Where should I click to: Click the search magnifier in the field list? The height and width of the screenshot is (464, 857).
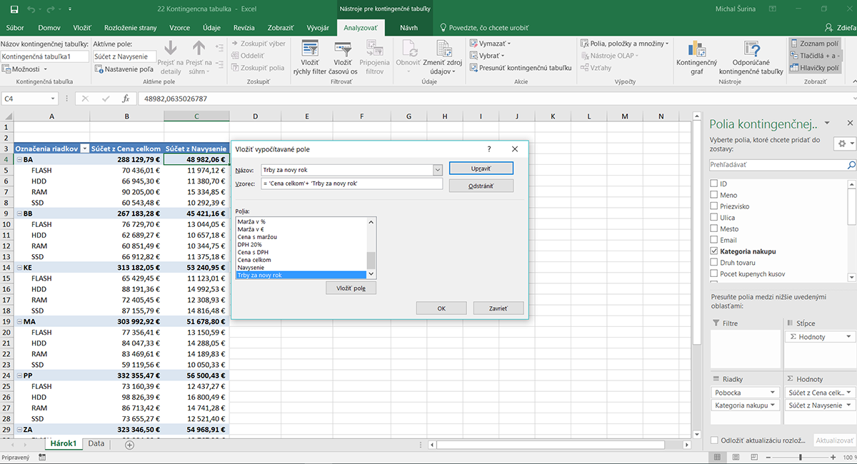pyautogui.click(x=851, y=165)
